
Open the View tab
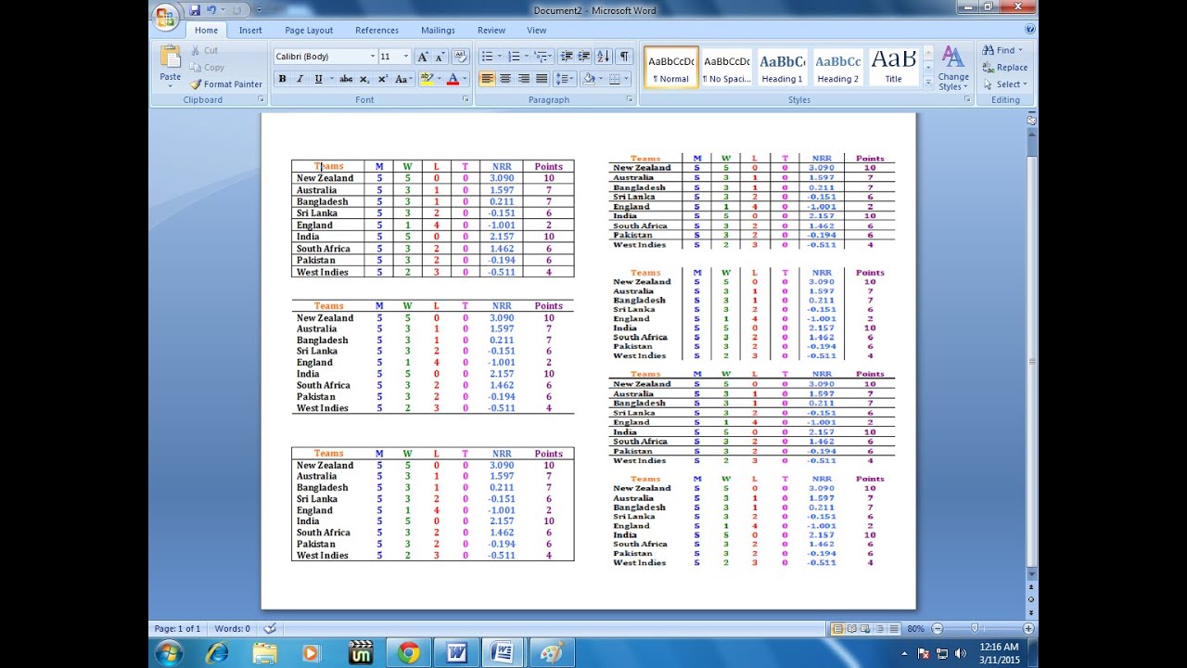[537, 30]
